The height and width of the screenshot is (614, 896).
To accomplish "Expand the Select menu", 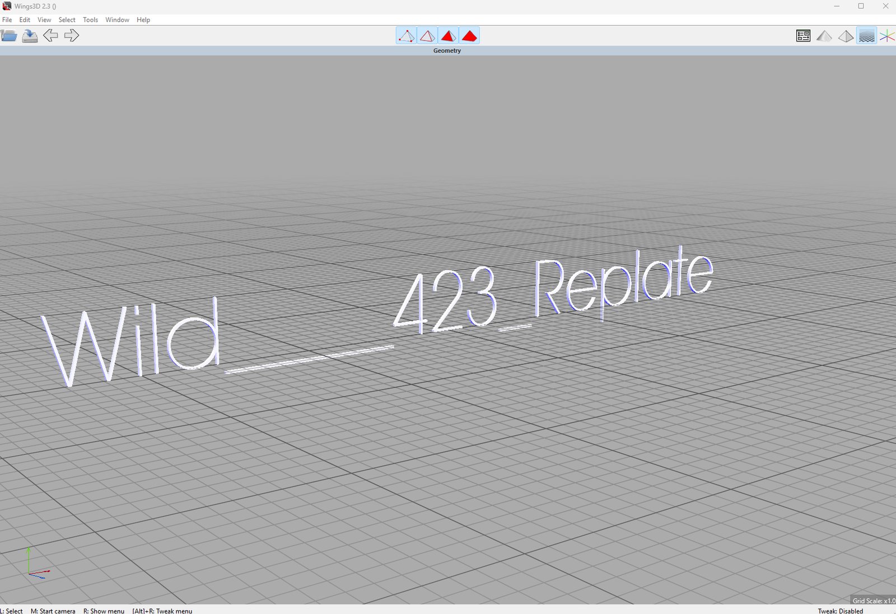I will (67, 20).
